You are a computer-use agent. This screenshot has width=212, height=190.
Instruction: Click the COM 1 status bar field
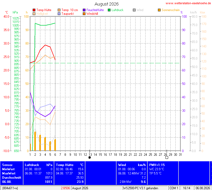[x=174, y=188]
